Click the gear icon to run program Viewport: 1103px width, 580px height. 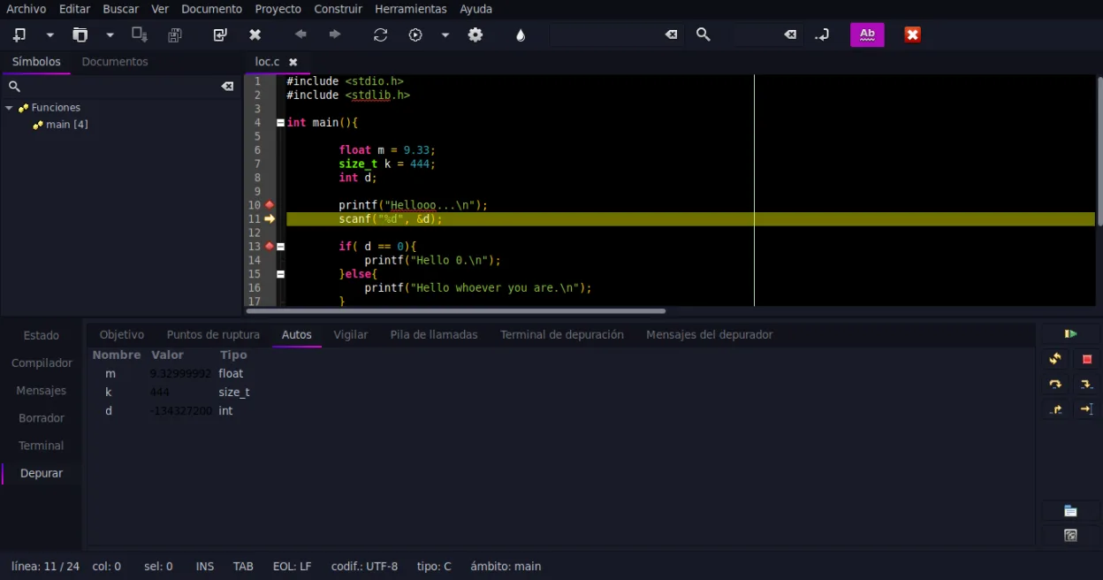475,34
